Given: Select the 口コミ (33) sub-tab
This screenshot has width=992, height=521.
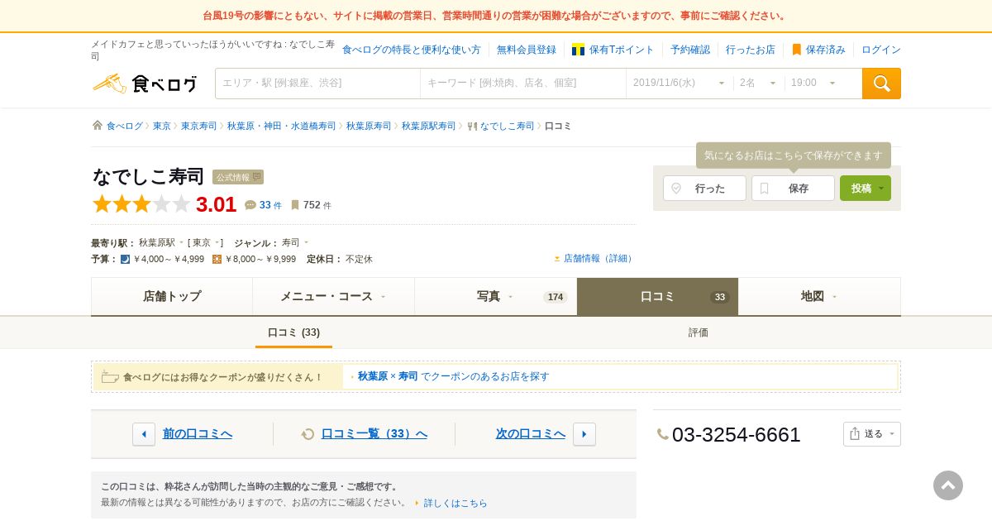Looking at the screenshot, I should pyautogui.click(x=293, y=332).
